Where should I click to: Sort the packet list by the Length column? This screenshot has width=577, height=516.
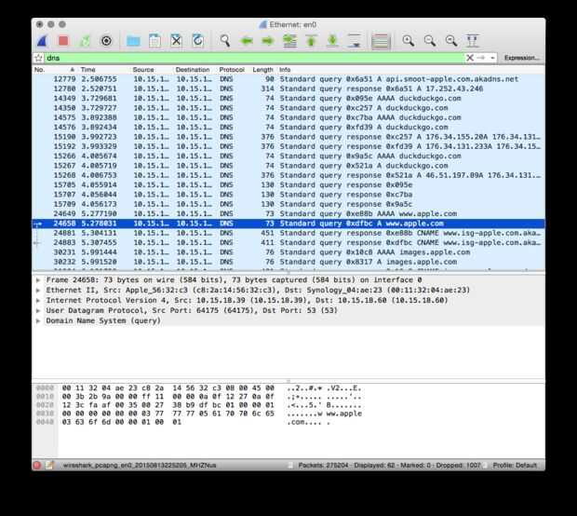coord(262,70)
